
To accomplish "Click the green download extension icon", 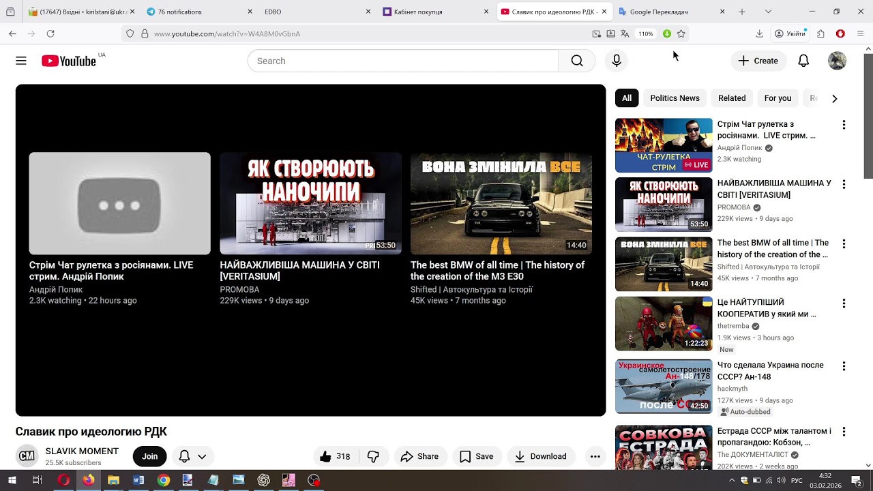I will pyautogui.click(x=667, y=33).
